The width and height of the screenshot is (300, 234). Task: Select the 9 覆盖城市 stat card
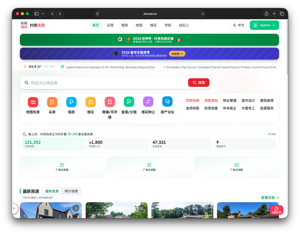[x=245, y=144]
